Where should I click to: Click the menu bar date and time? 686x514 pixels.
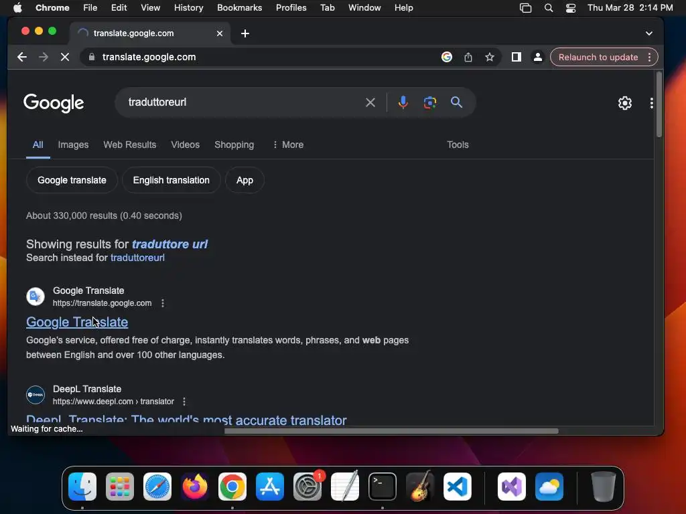(630, 8)
